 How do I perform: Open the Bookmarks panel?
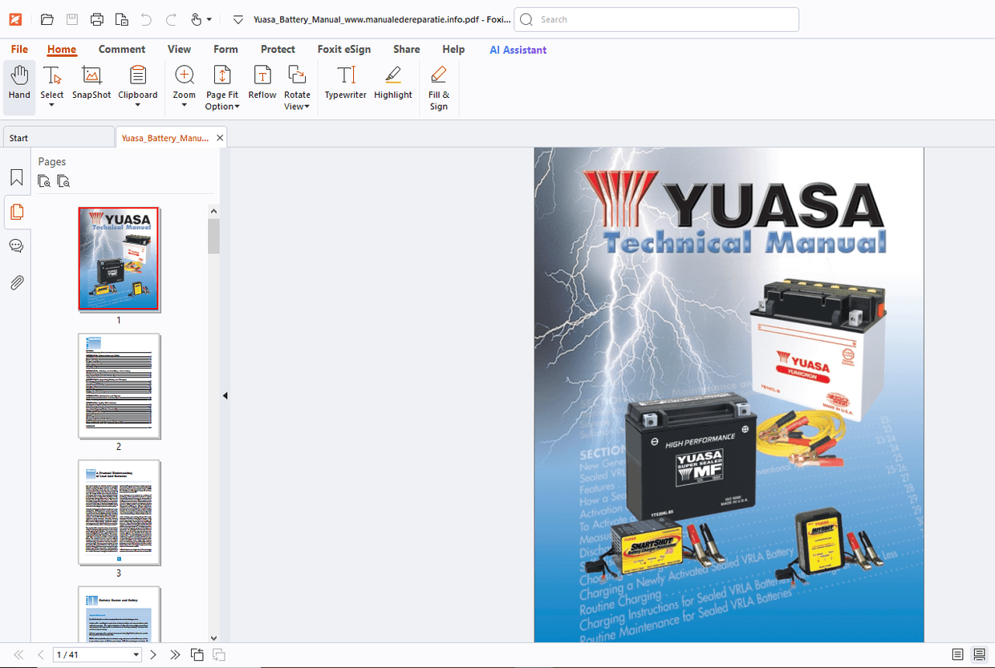[16, 177]
